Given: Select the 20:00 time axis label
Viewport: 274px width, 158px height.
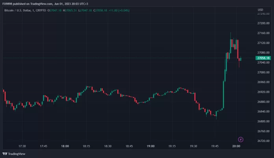Looking at the screenshot, I should (x=236, y=146).
